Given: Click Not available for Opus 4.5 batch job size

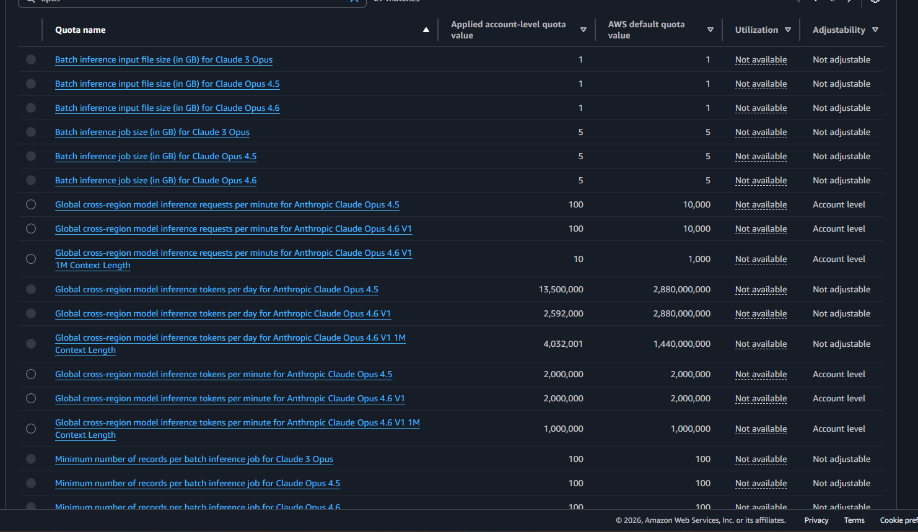Looking at the screenshot, I should click(761, 156).
